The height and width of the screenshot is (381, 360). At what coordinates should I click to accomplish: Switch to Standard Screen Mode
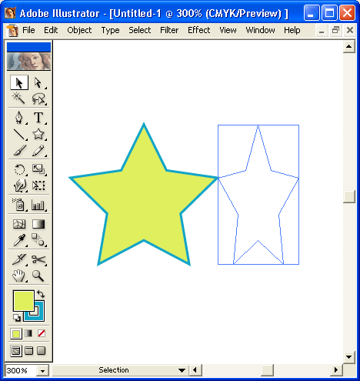pos(16,351)
